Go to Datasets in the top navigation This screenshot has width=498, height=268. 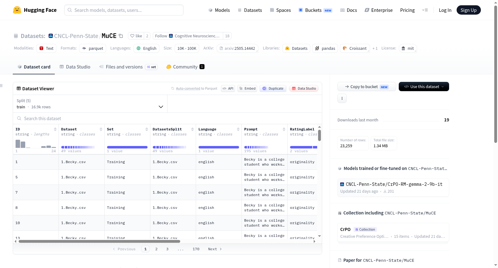tap(250, 10)
